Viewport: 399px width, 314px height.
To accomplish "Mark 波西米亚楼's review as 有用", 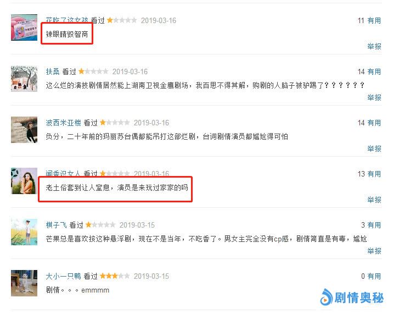I will click(374, 123).
